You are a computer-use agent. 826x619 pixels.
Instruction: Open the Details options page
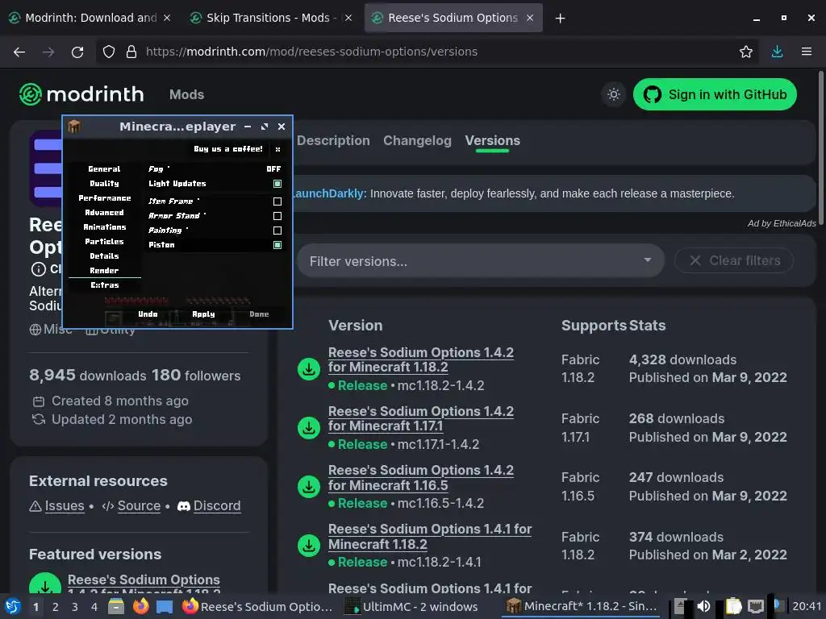click(104, 255)
